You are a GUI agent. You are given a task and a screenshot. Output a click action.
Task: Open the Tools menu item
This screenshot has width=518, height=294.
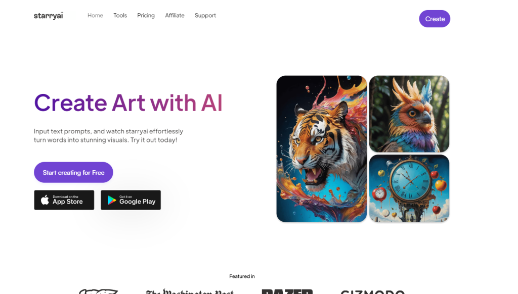point(120,16)
